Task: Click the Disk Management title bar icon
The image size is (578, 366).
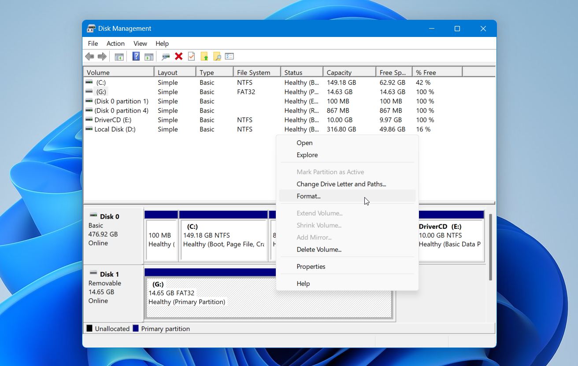Action: pyautogui.click(x=91, y=29)
